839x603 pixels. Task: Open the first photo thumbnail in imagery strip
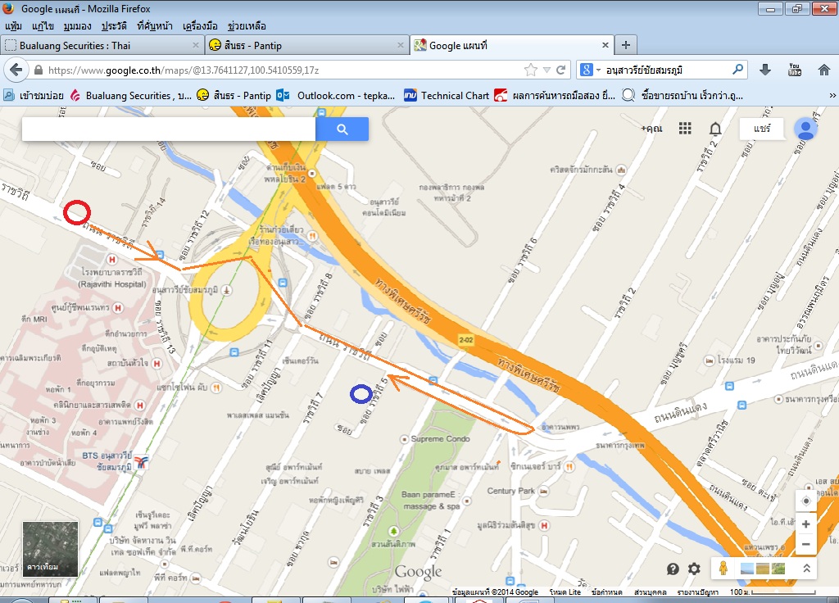pyautogui.click(x=746, y=569)
